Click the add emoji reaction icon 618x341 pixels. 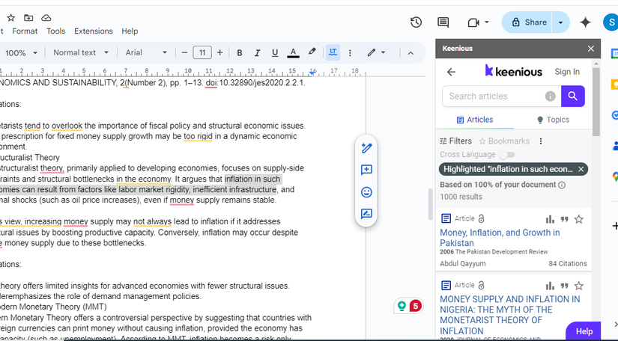[366, 192]
